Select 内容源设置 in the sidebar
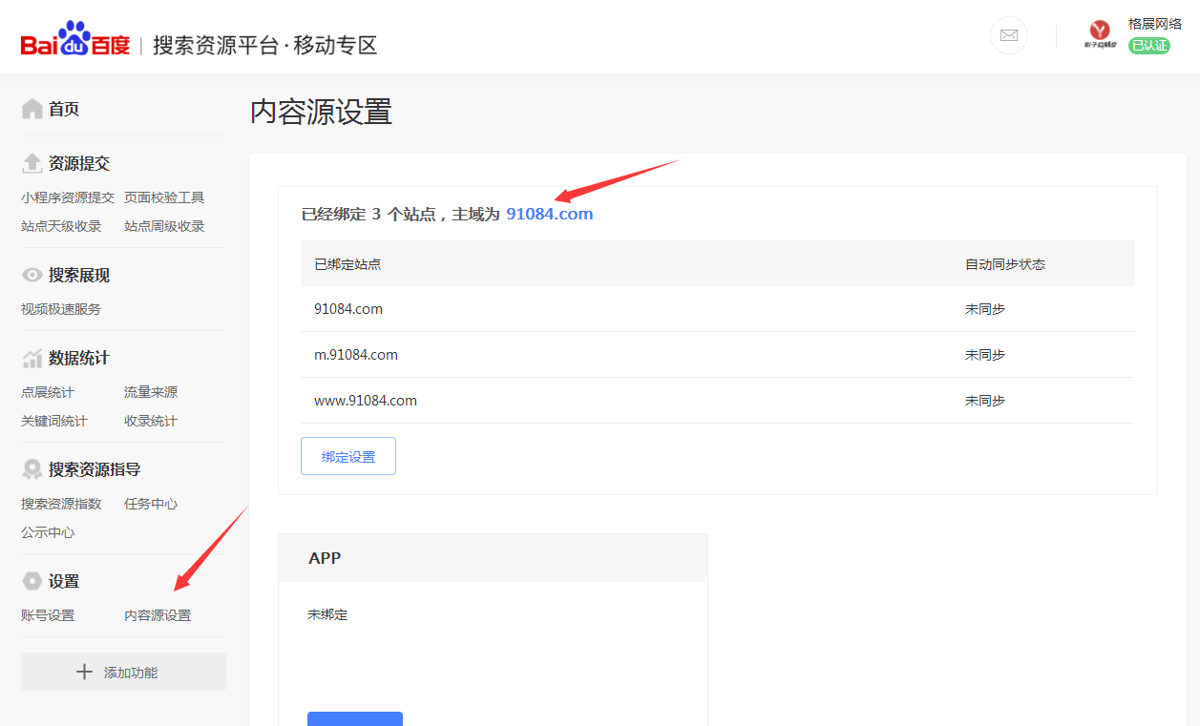 click(x=158, y=615)
